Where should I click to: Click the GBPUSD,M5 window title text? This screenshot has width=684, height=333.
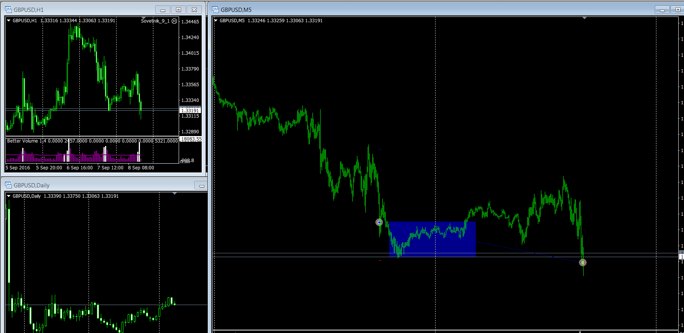pos(236,10)
